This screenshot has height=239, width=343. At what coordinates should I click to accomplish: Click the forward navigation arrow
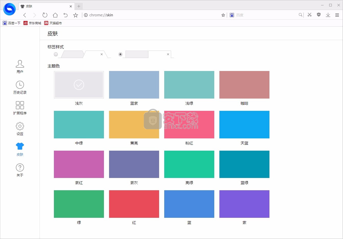coord(35,15)
